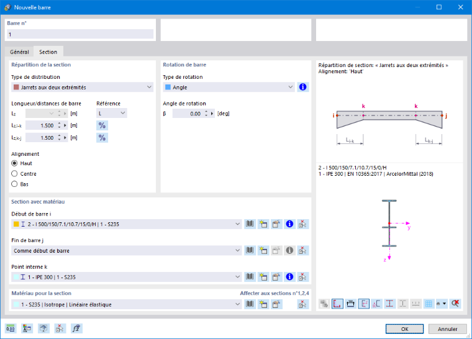Toggle percent mode for Lz,k-j distance
Image resolution: width=472 pixels, height=339 pixels.
[x=102, y=138]
